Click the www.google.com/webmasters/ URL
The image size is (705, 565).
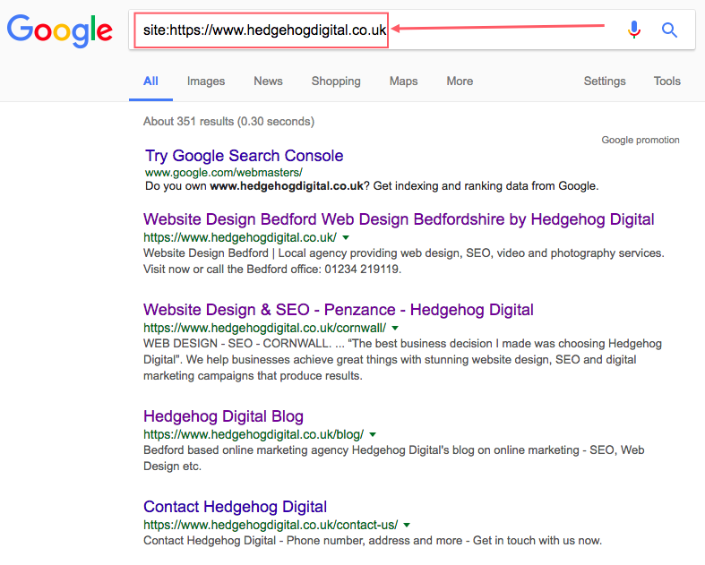coord(224,173)
